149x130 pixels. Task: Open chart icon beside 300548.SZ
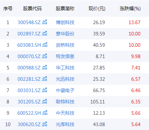tap(44, 22)
